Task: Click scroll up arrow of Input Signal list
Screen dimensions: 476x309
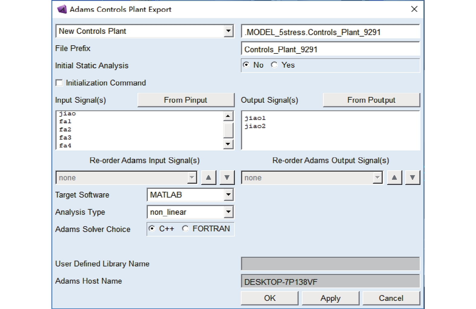Action: pyautogui.click(x=228, y=116)
